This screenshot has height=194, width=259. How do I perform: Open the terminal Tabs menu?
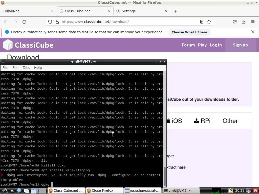[26, 68]
